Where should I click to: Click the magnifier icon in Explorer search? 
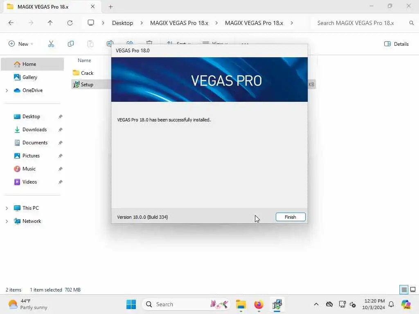pyautogui.click(x=412, y=23)
